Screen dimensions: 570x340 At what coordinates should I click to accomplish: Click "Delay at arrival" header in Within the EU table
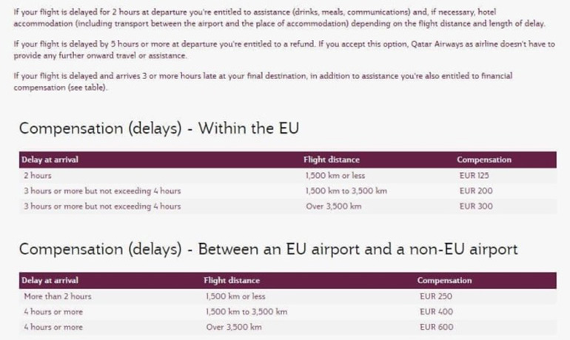tap(50, 160)
